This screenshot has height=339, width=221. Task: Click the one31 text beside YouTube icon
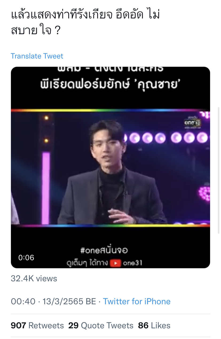coord(132,263)
